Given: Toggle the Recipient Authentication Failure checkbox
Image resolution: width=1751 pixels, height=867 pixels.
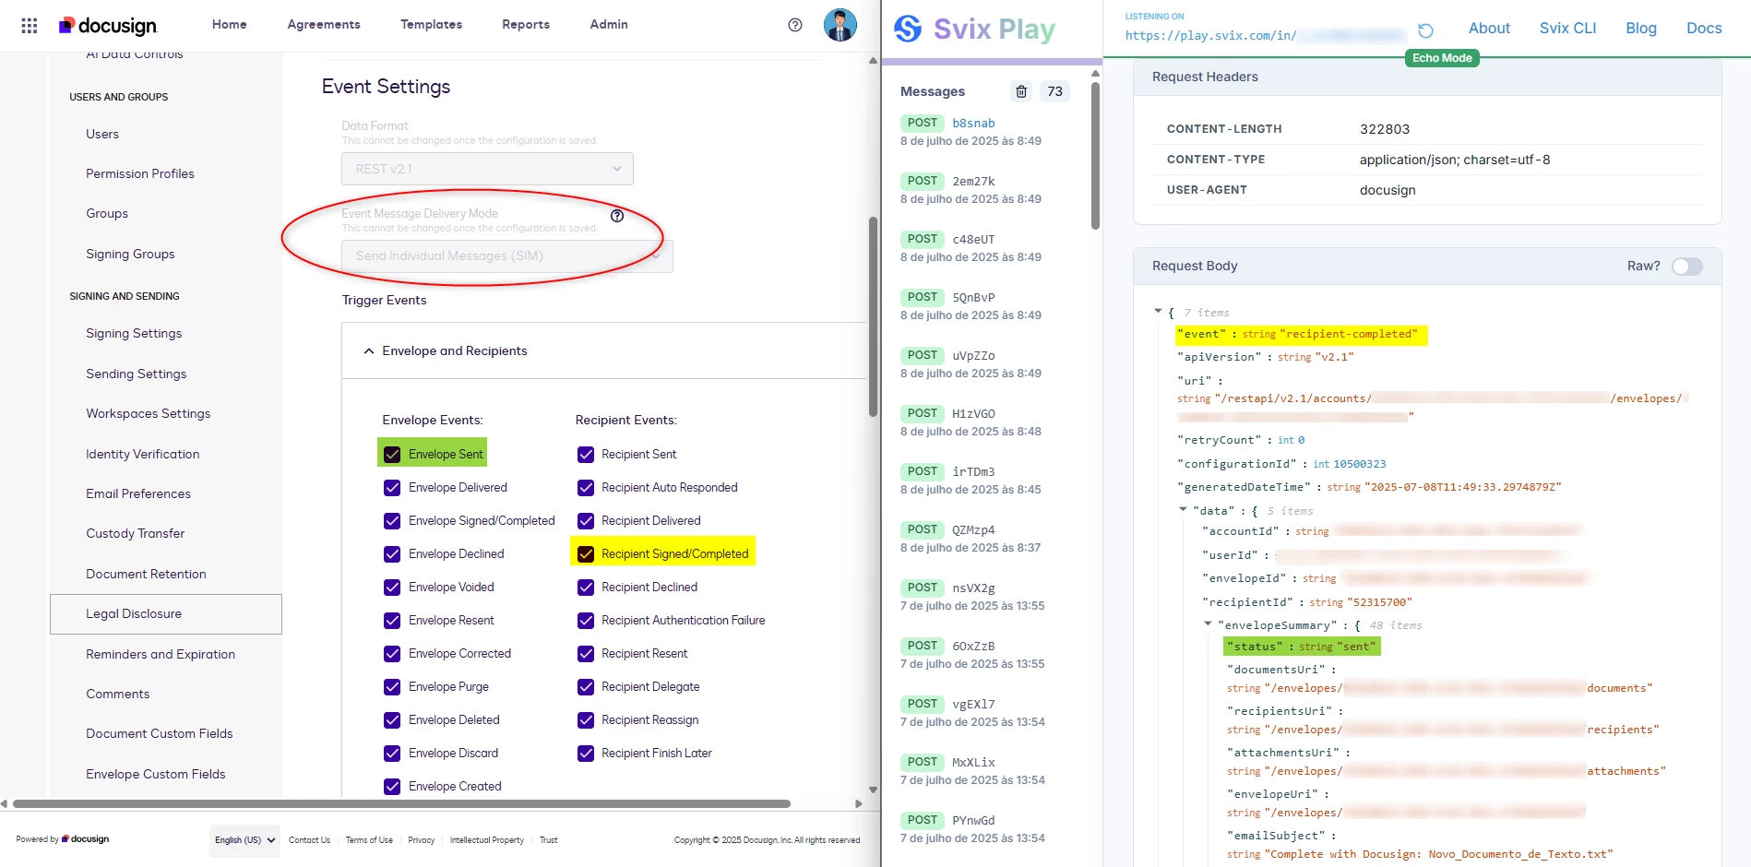Looking at the screenshot, I should pyautogui.click(x=586, y=621).
